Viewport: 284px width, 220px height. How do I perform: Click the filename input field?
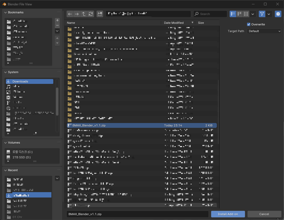(138, 214)
